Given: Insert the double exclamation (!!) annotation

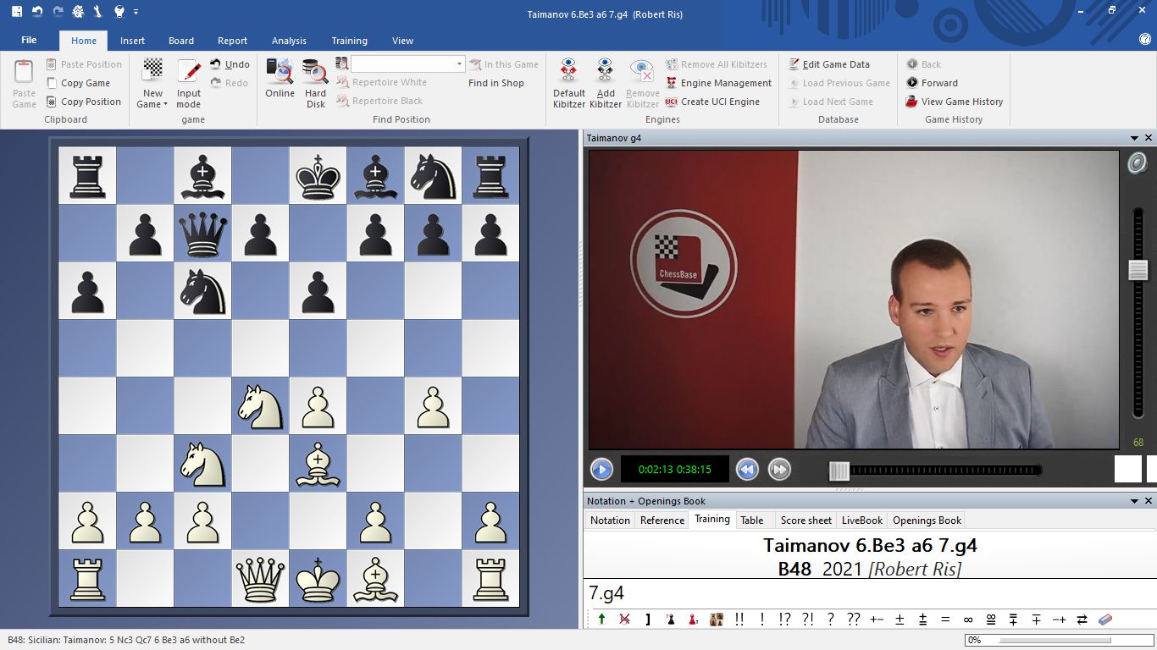Looking at the screenshot, I should [739, 619].
